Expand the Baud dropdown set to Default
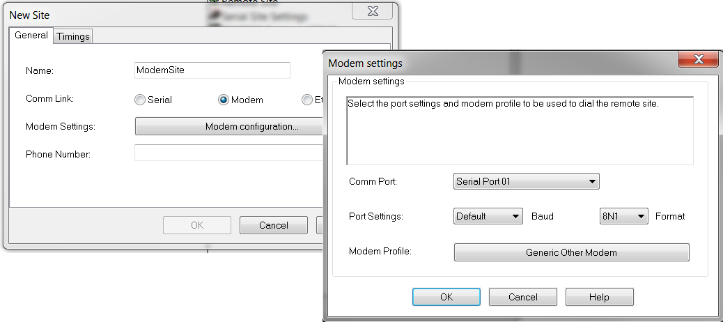The width and height of the screenshot is (723, 322). [488, 216]
